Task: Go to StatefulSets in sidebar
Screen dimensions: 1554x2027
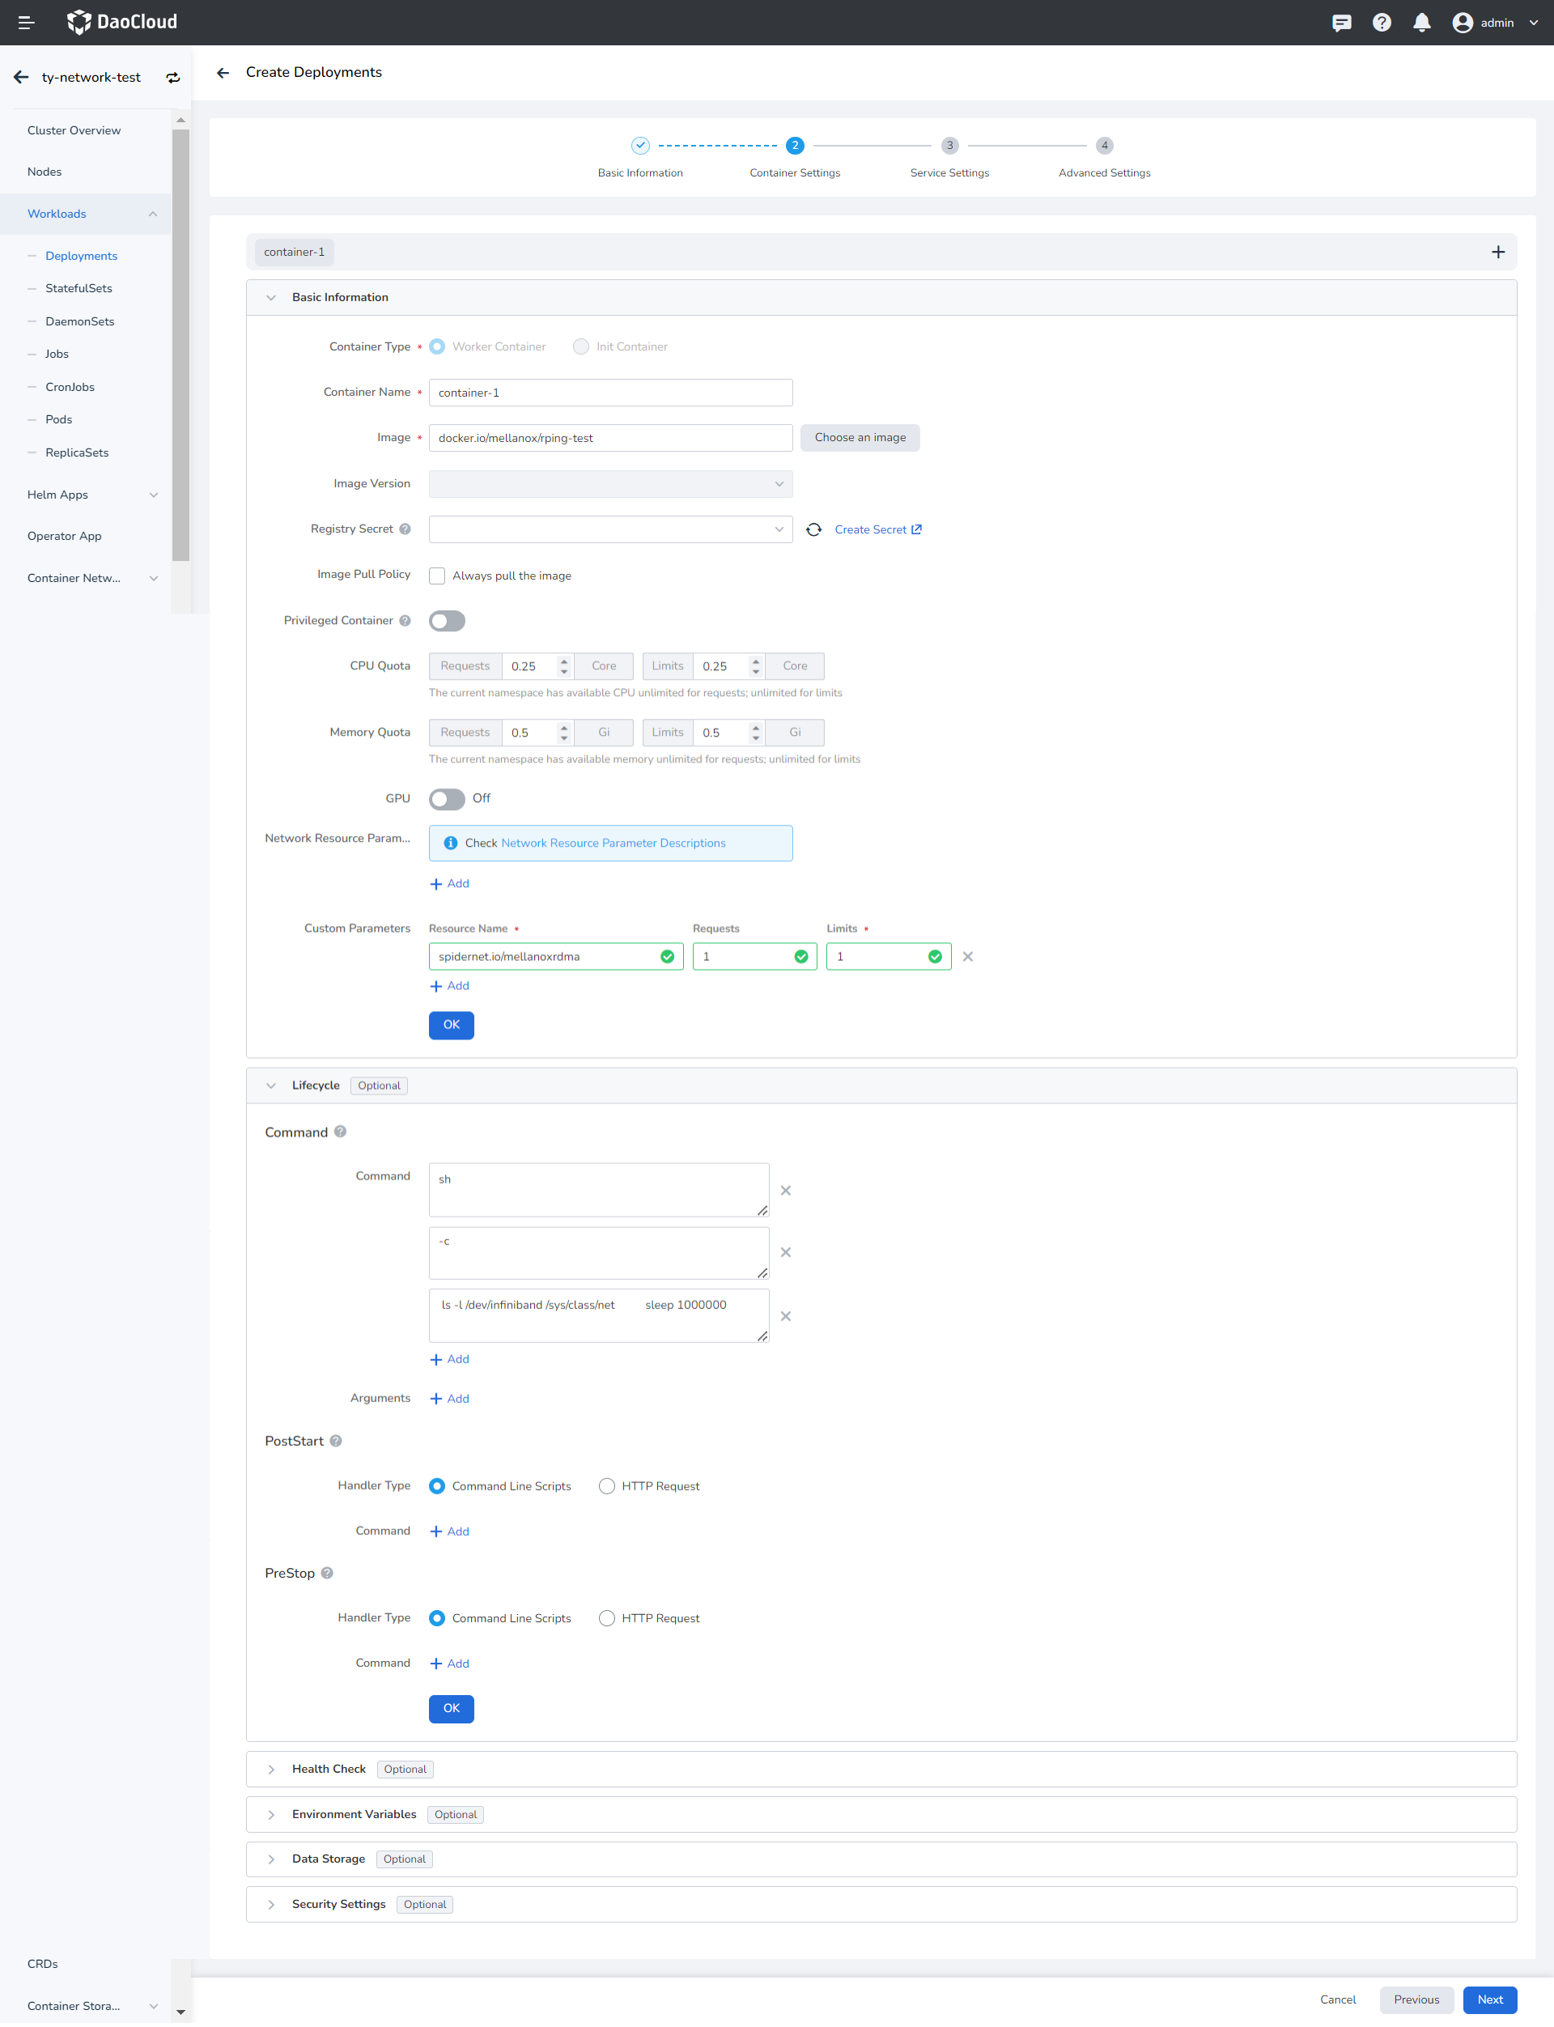Action: point(79,289)
